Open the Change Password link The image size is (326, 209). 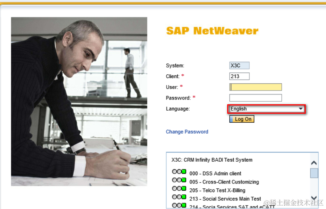[187, 132]
